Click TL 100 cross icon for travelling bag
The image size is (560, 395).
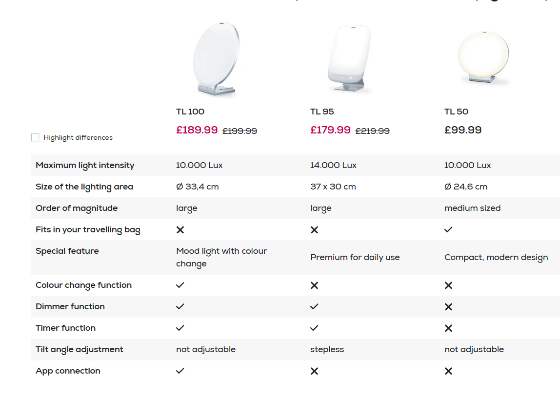180,230
